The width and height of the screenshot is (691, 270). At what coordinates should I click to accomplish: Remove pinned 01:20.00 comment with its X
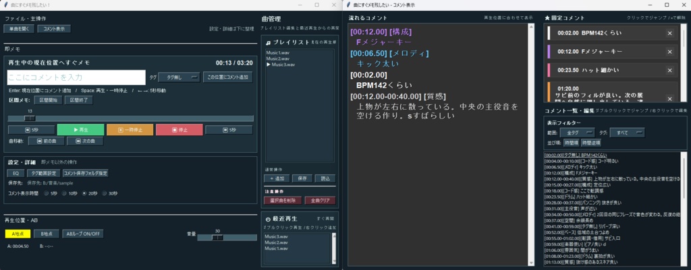669,98
